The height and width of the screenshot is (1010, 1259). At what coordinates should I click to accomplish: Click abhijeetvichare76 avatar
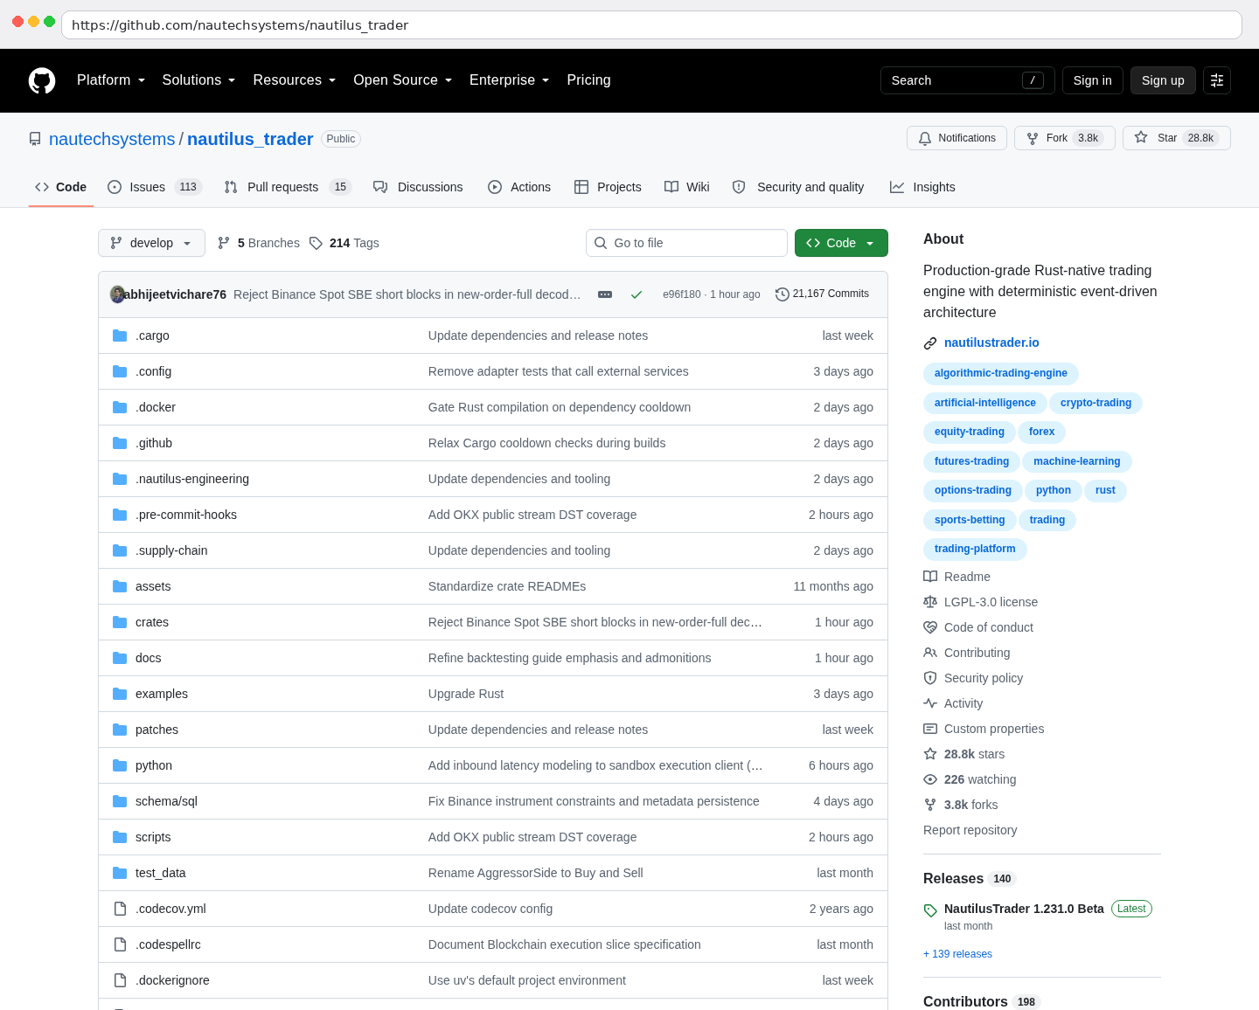117,294
